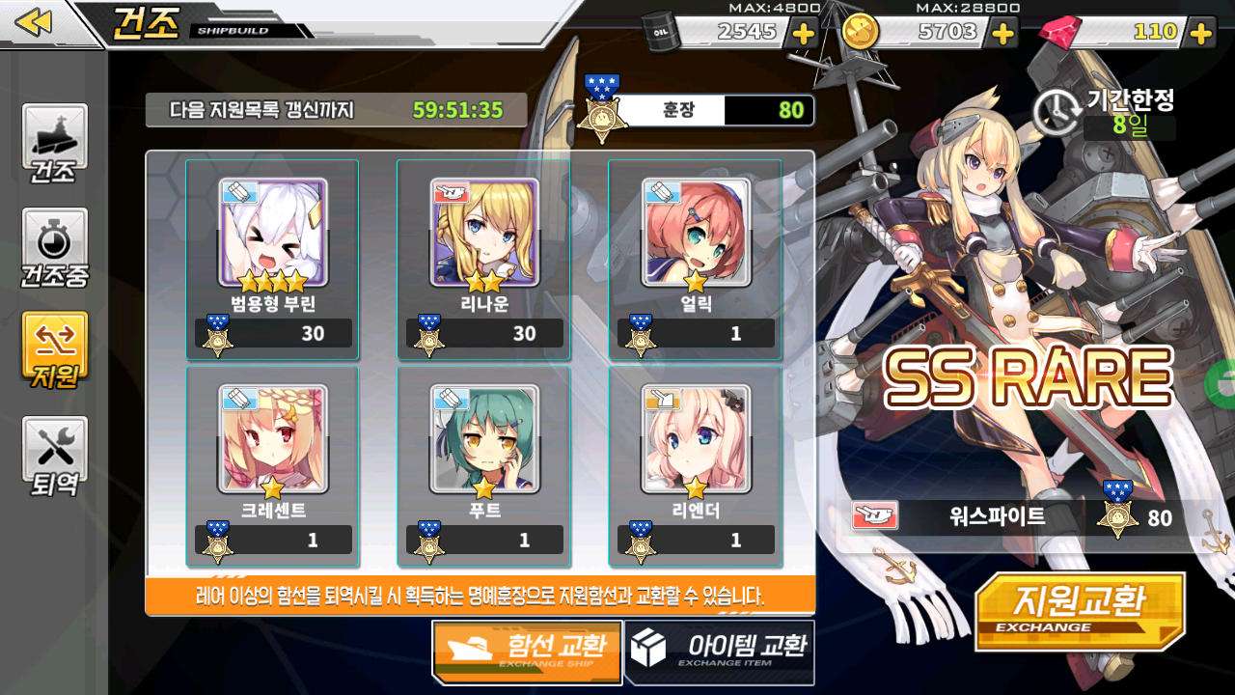Pick the 크레센트 ship portrait
Image resolution: width=1235 pixels, height=695 pixels.
(x=273, y=439)
